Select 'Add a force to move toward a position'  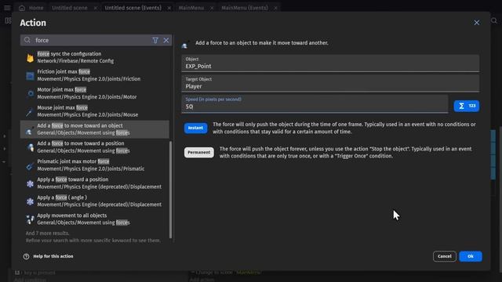[94, 147]
